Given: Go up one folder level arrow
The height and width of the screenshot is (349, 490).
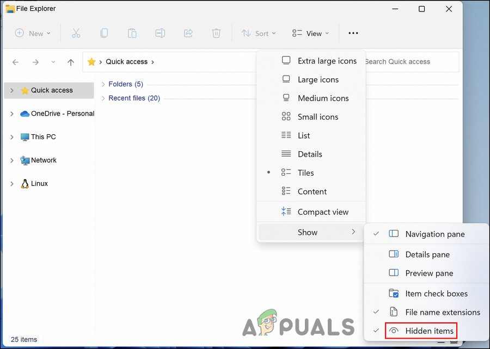Looking at the screenshot, I should tap(71, 62).
